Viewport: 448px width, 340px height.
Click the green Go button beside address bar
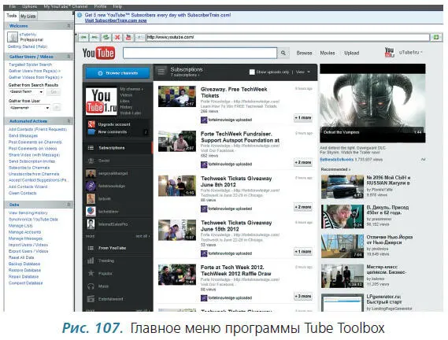coord(436,37)
